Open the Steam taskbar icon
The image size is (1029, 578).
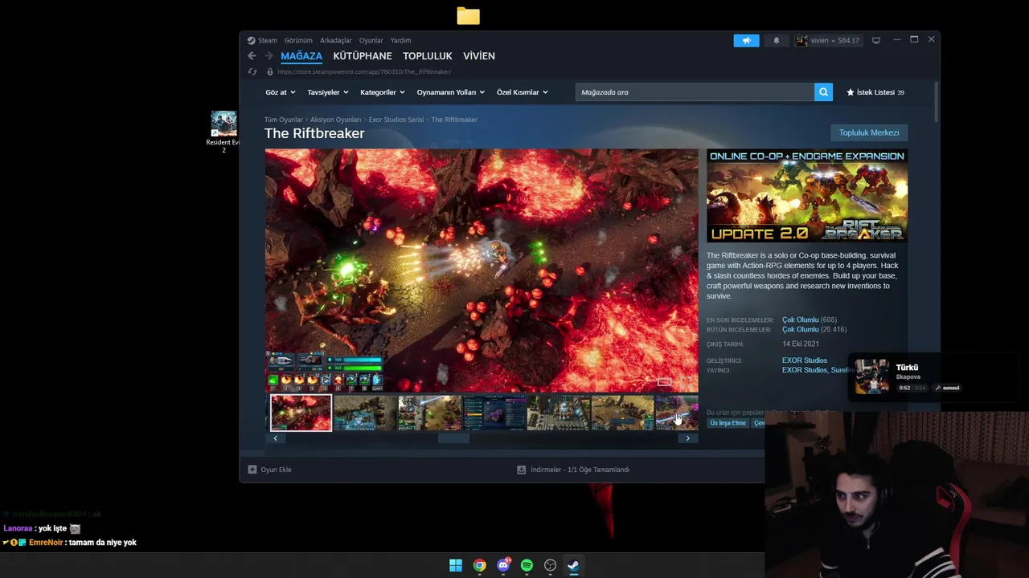click(573, 565)
